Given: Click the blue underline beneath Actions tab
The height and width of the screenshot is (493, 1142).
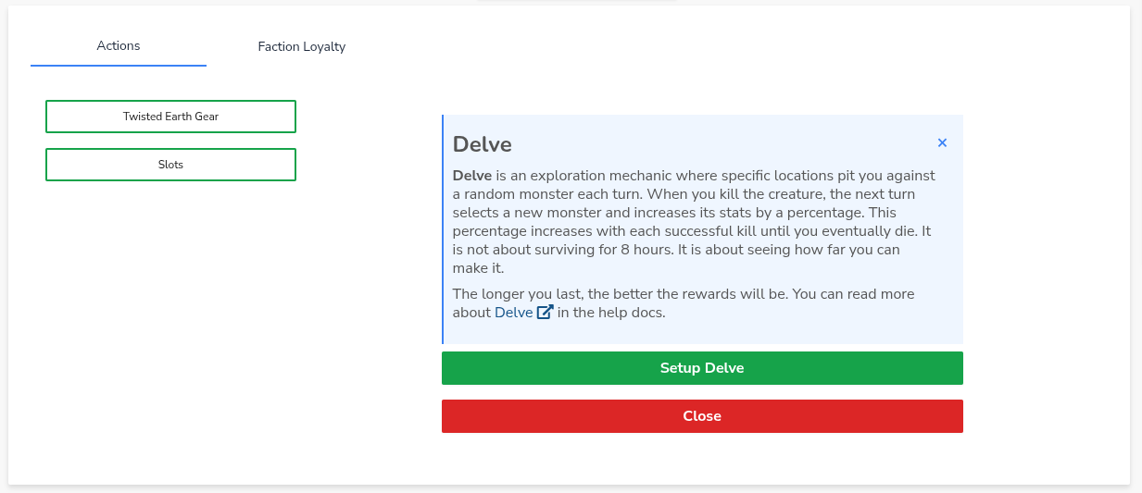Looking at the screenshot, I should (119, 66).
